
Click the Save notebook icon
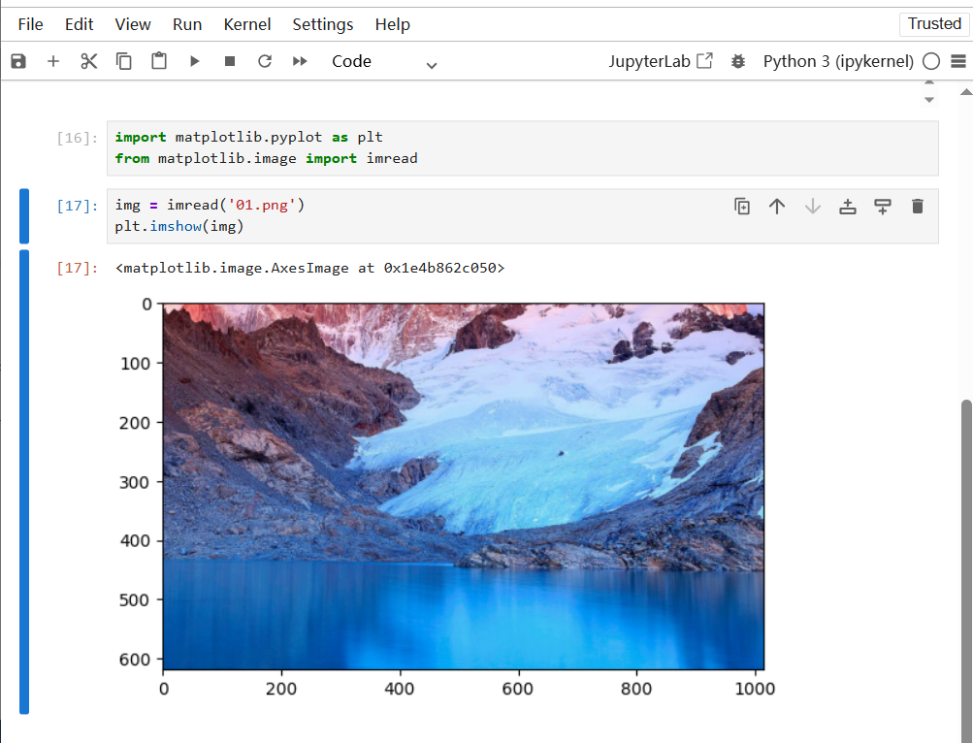(x=18, y=61)
